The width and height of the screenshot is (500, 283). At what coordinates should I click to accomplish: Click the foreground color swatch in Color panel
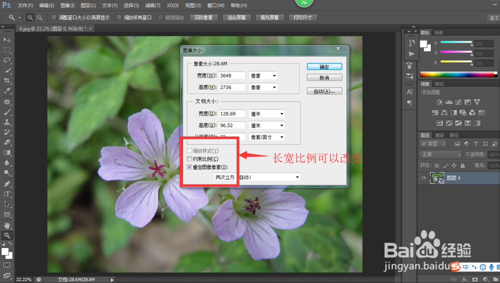tap(423, 43)
